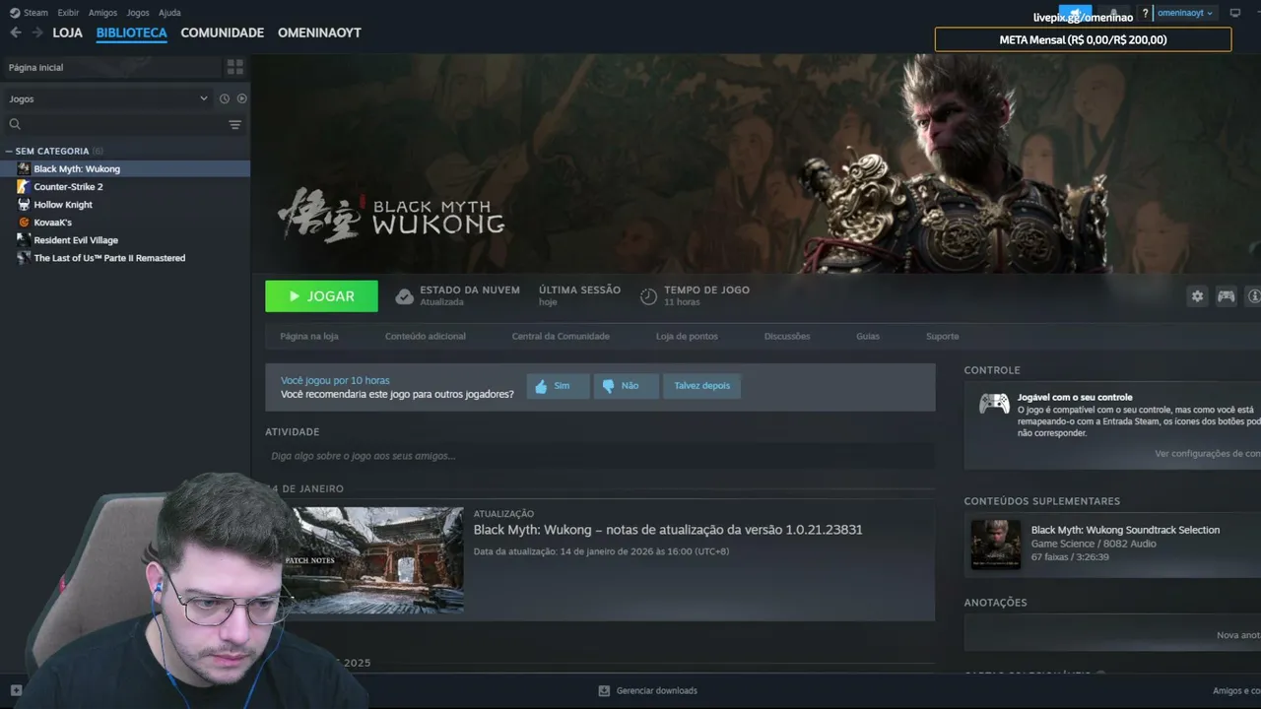Open the Guias link
Screen dimensions: 1261x709
click(868, 336)
